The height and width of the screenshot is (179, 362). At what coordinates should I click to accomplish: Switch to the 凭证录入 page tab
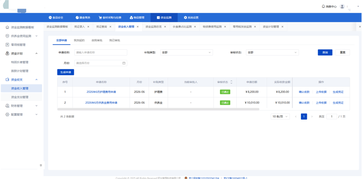(x=80, y=27)
